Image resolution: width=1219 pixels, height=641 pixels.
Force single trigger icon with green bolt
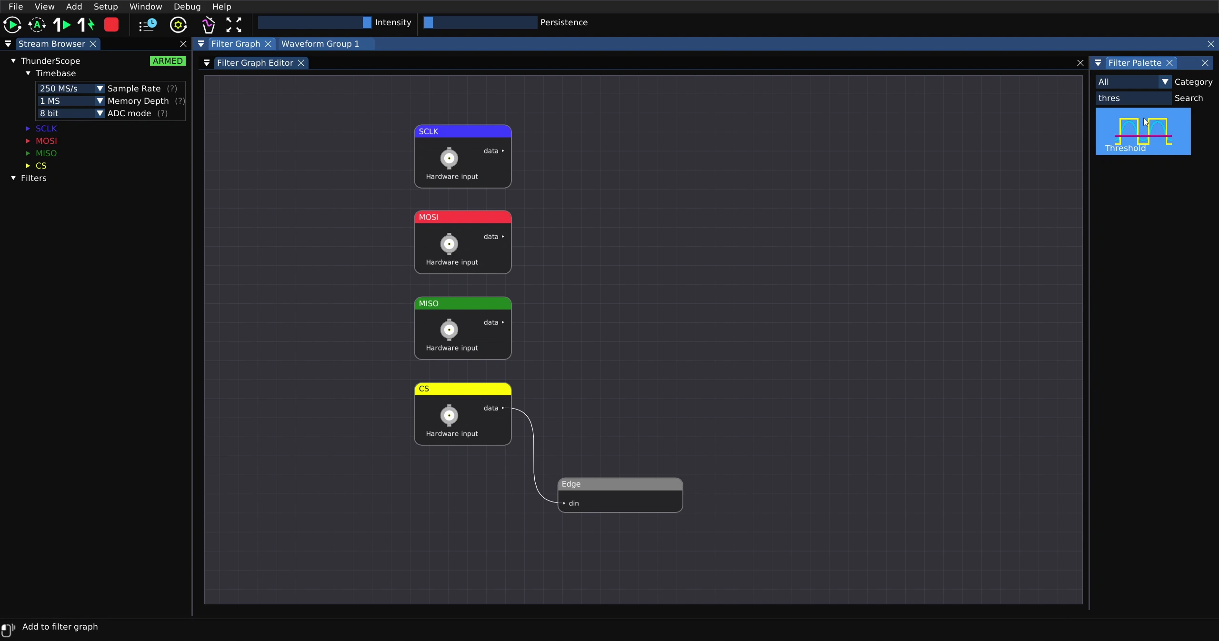[86, 25]
